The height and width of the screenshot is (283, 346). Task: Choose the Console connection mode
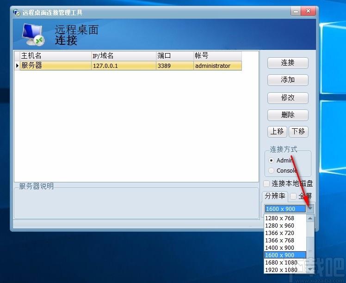click(272, 171)
